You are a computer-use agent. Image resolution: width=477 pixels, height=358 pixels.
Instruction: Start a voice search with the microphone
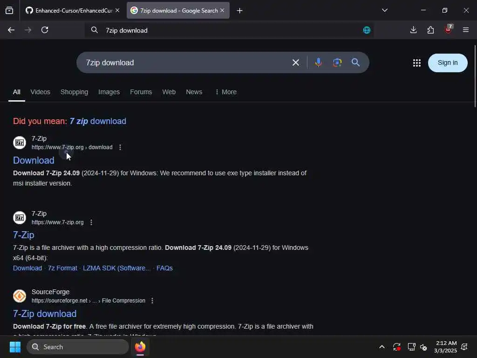pos(319,62)
